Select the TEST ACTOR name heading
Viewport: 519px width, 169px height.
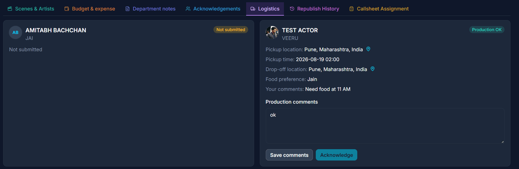tap(300, 30)
